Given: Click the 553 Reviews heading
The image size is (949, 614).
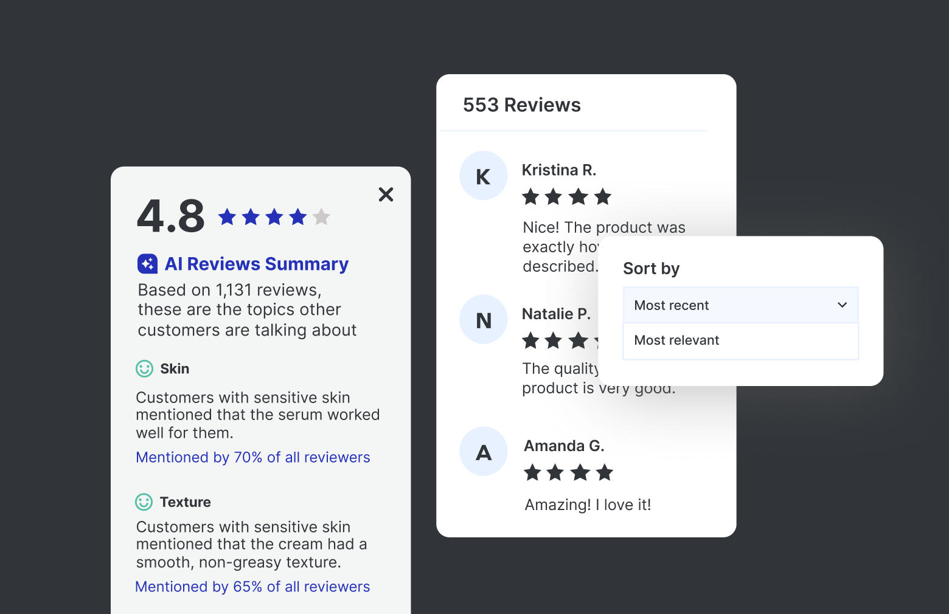Looking at the screenshot, I should point(521,105).
